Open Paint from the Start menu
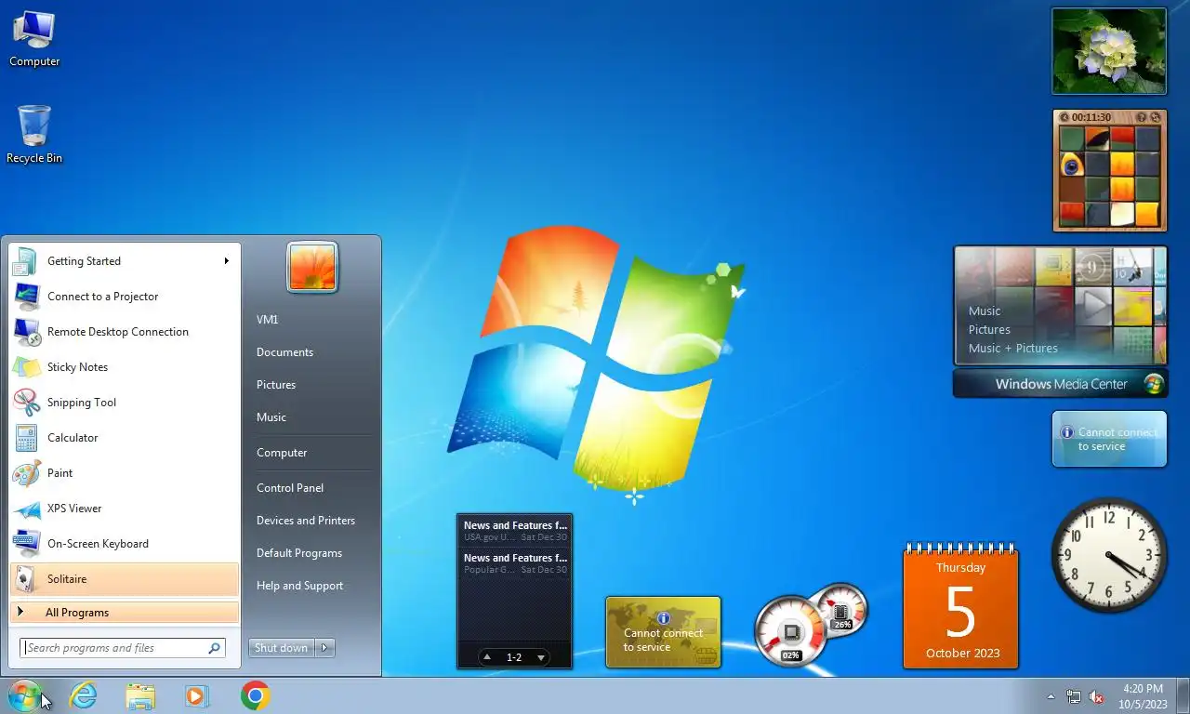Screen dimensions: 1190x714 pos(124,473)
